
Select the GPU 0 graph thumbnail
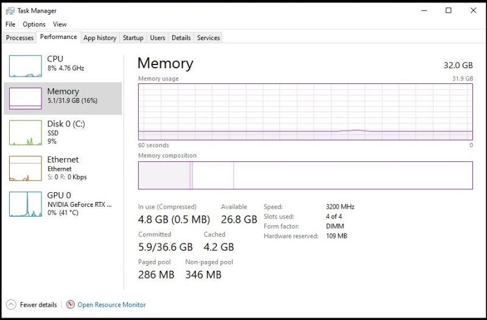[x=26, y=204]
